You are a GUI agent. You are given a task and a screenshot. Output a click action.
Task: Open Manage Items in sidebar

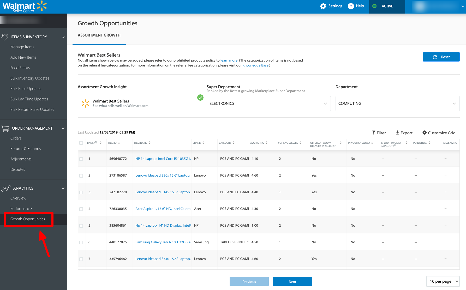22,47
